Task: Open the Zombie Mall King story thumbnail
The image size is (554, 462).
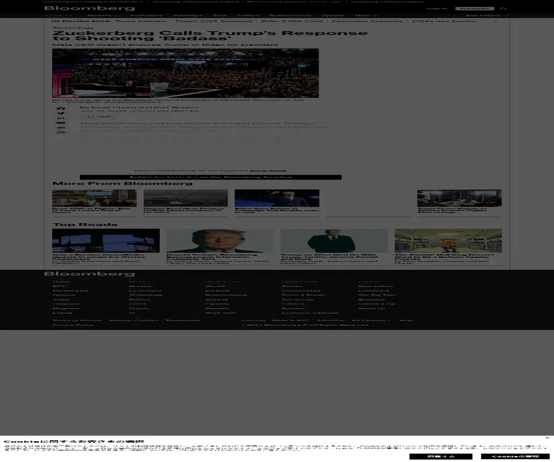Action: [448, 241]
